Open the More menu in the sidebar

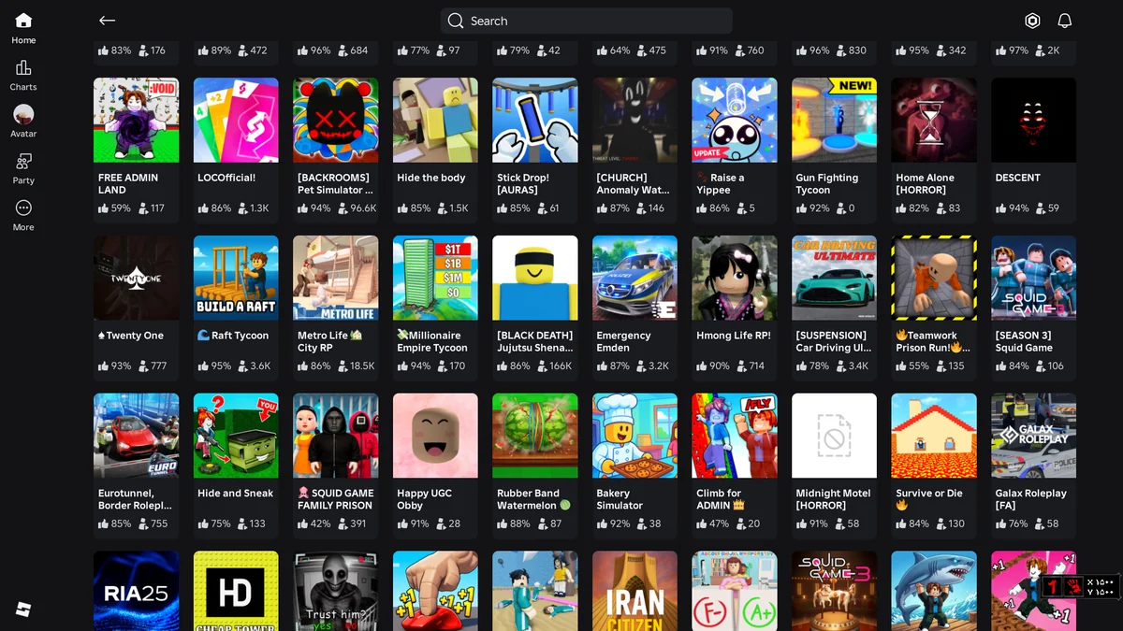pos(23,215)
